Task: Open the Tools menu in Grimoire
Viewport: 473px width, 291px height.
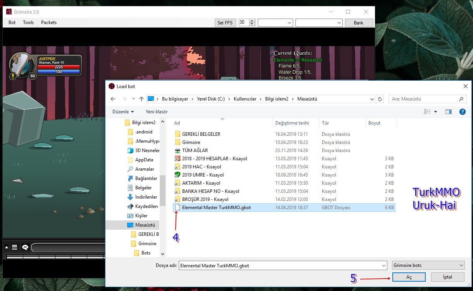Action: point(28,23)
